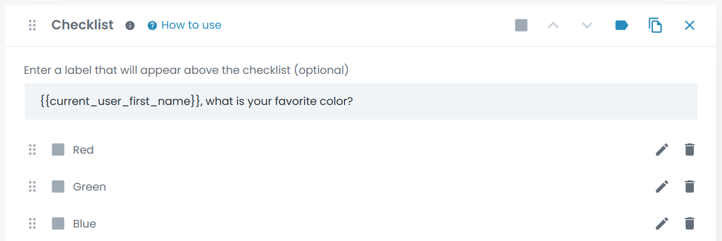Image resolution: width=722 pixels, height=241 pixels.
Task: Move the Checklist block down with chevron
Action: click(x=587, y=25)
